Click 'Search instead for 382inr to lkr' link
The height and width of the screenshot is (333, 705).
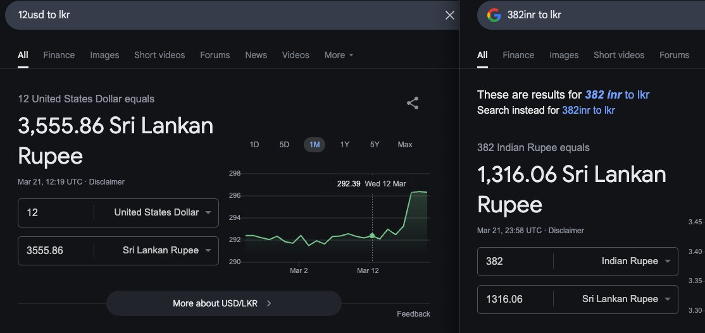tap(589, 111)
